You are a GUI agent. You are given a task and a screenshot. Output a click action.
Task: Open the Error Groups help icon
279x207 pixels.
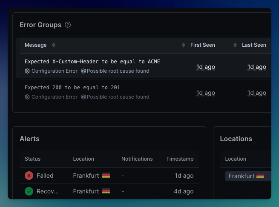click(68, 25)
